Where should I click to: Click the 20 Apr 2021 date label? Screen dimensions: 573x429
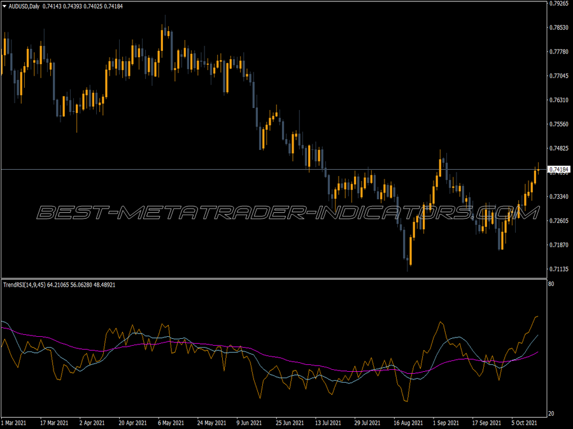coord(132,423)
